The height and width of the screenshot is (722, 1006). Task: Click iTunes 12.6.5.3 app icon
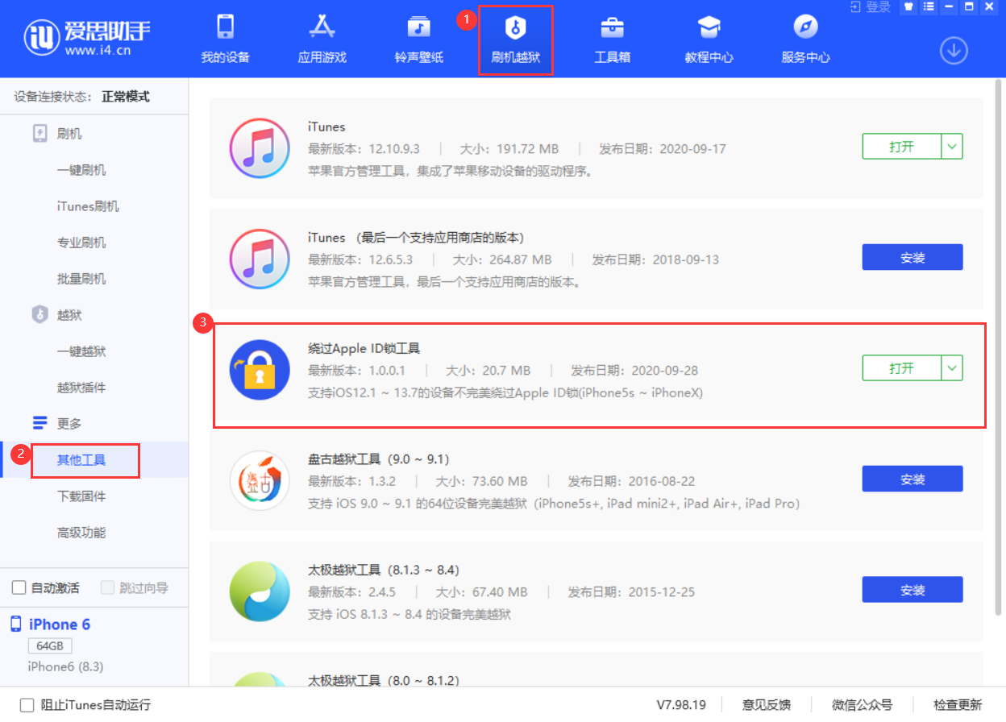pos(259,259)
